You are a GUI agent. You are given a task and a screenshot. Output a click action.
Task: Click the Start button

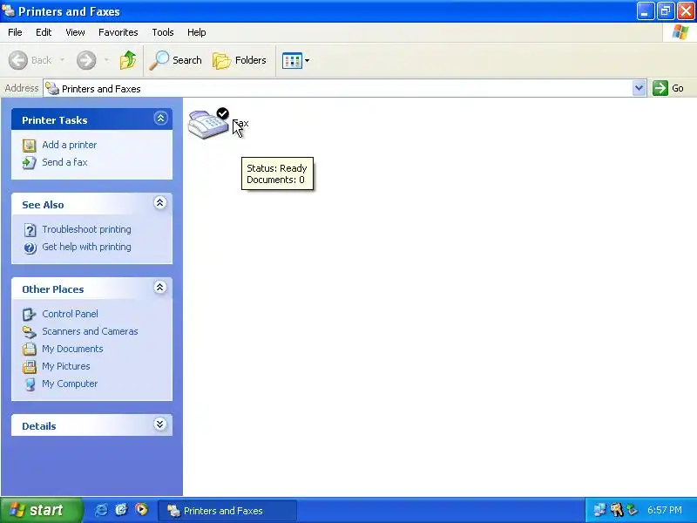[x=41, y=510]
